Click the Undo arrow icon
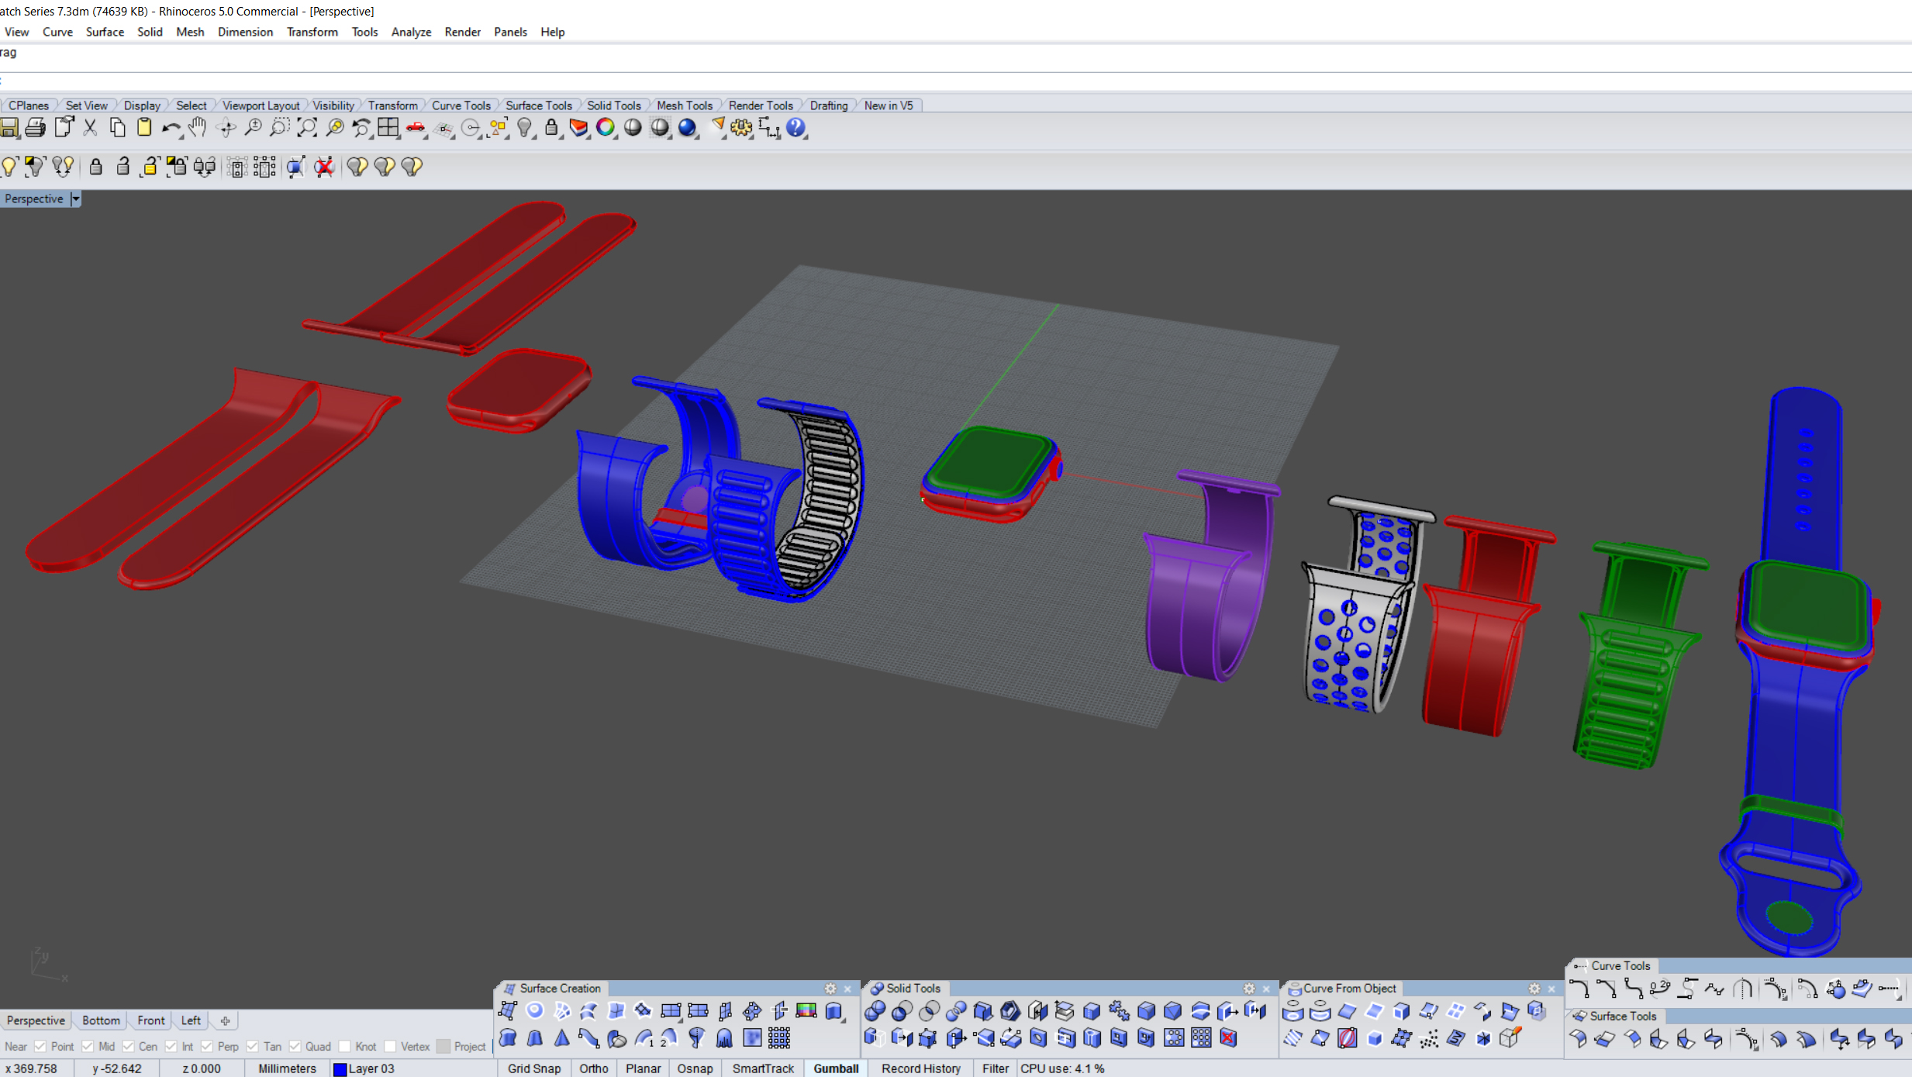 point(171,128)
